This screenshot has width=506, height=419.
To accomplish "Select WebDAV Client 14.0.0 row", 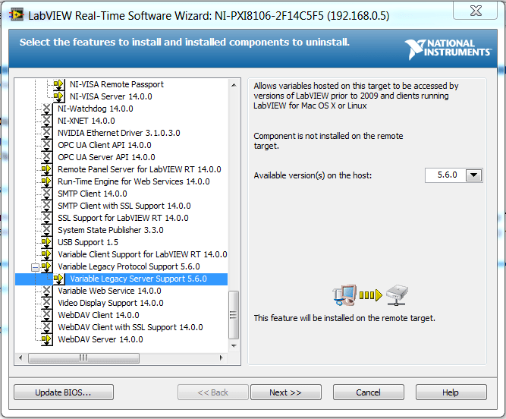I will (x=99, y=315).
